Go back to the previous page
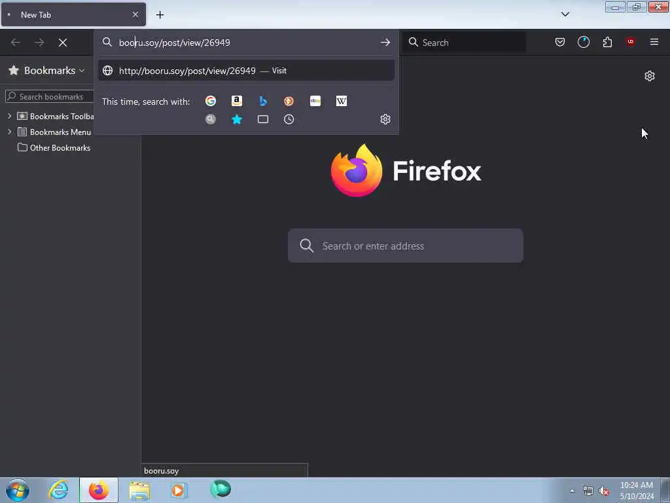The image size is (670, 503). click(16, 43)
